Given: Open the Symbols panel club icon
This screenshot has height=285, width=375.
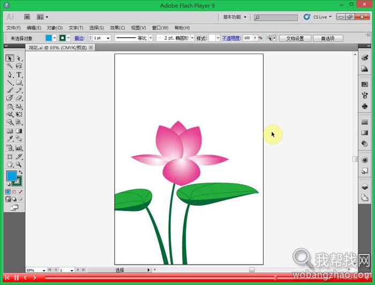Looking at the screenshot, I should [x=364, y=106].
